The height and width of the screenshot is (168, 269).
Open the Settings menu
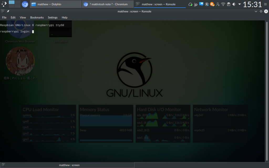53,18
